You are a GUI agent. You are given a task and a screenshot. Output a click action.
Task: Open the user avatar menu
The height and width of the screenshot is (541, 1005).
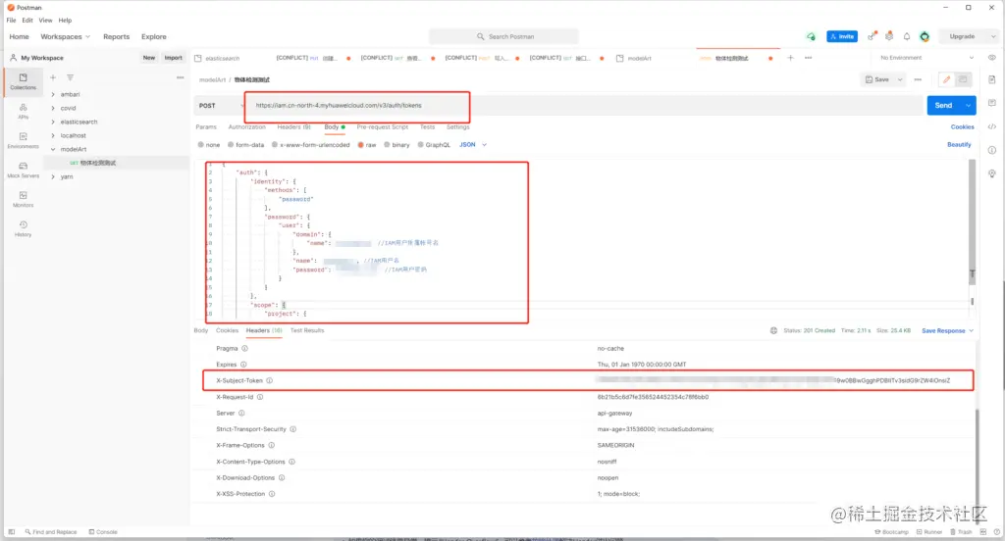point(925,36)
